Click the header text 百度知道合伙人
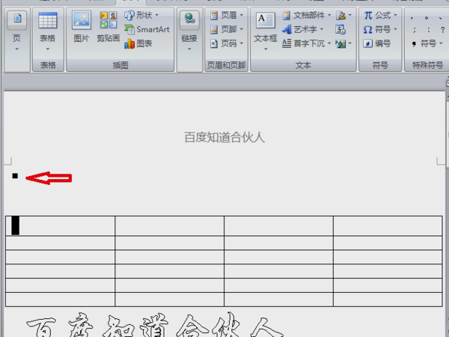 224,137
